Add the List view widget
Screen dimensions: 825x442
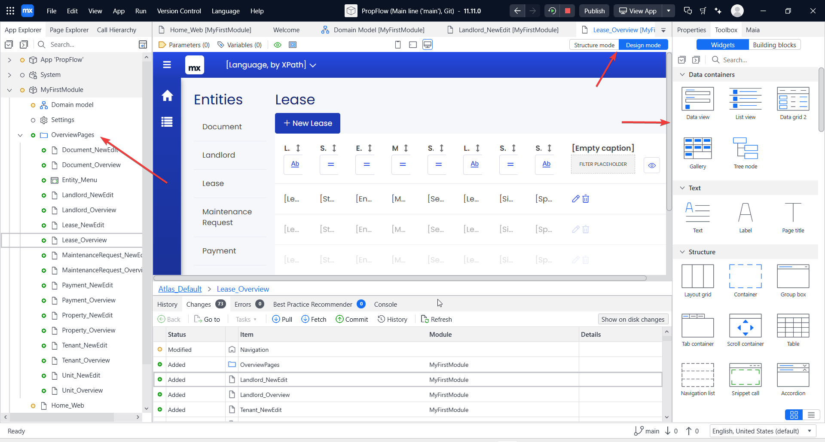point(746,103)
